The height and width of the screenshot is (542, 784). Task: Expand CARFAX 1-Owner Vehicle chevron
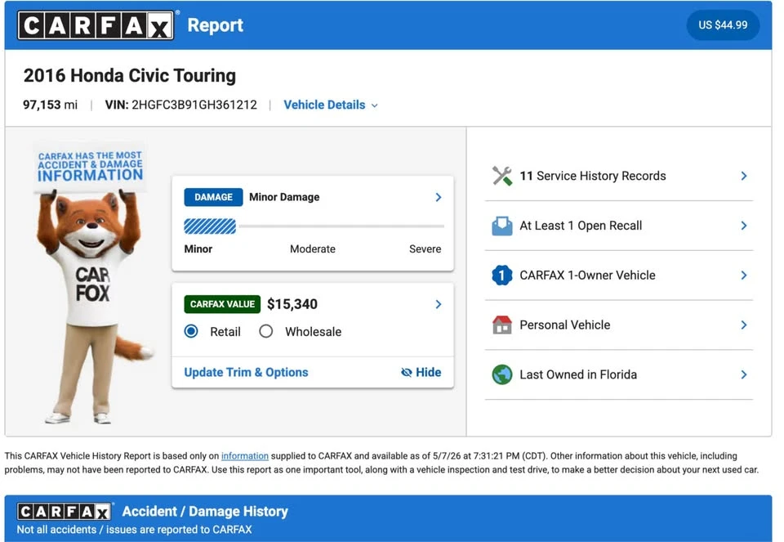744,275
